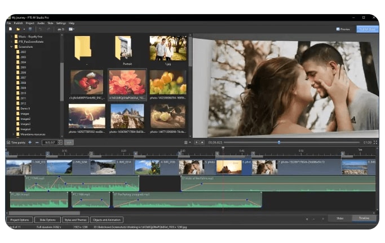385x243 pixels.
Task: Click the preview playback position slider
Action: (x=278, y=142)
